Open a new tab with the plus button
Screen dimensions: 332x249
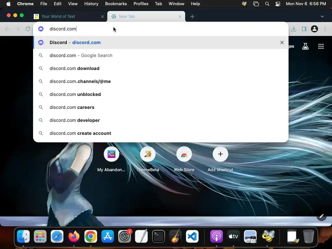[x=192, y=17]
